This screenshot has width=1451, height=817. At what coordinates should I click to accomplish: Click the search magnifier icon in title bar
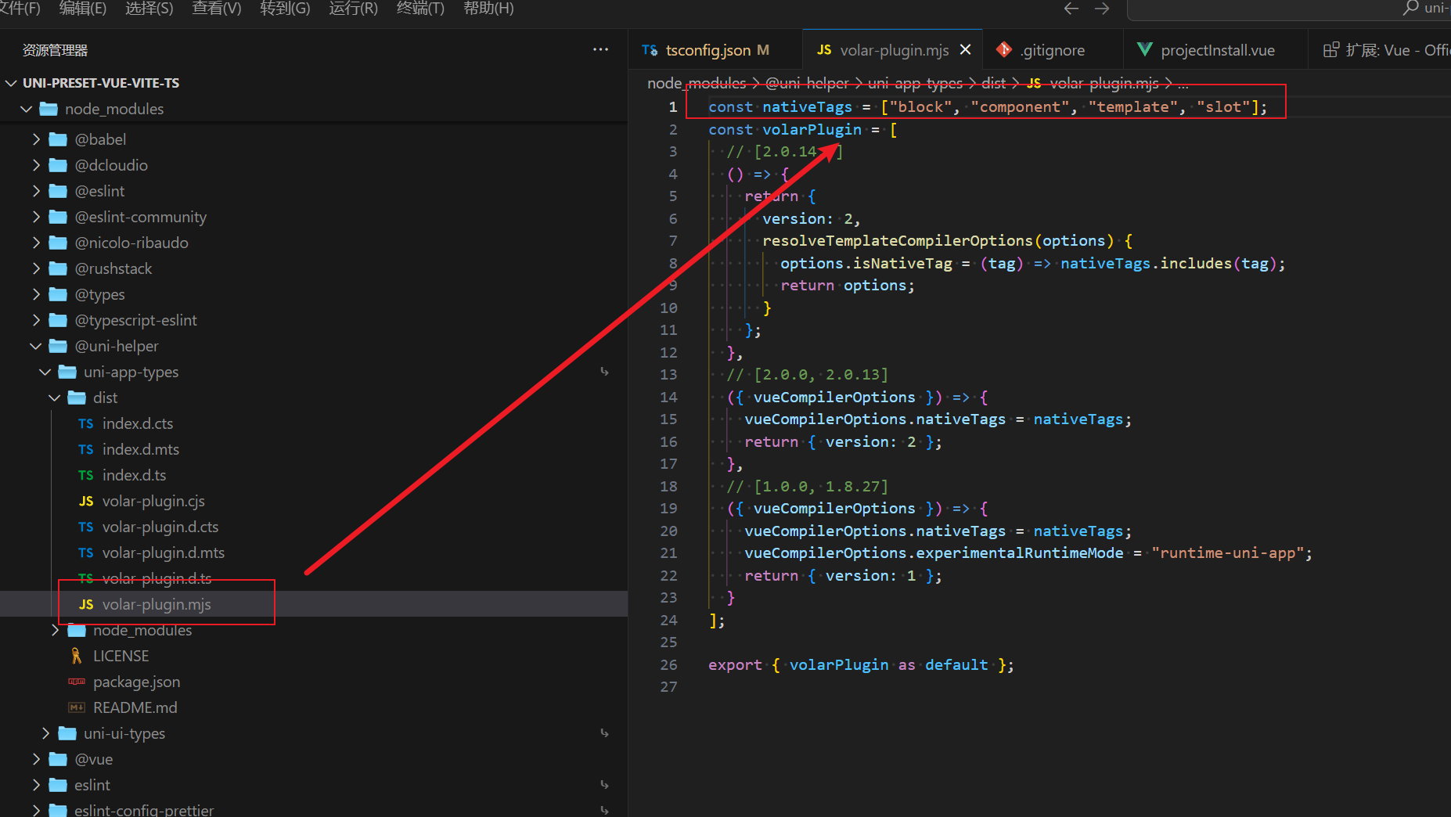(x=1410, y=8)
